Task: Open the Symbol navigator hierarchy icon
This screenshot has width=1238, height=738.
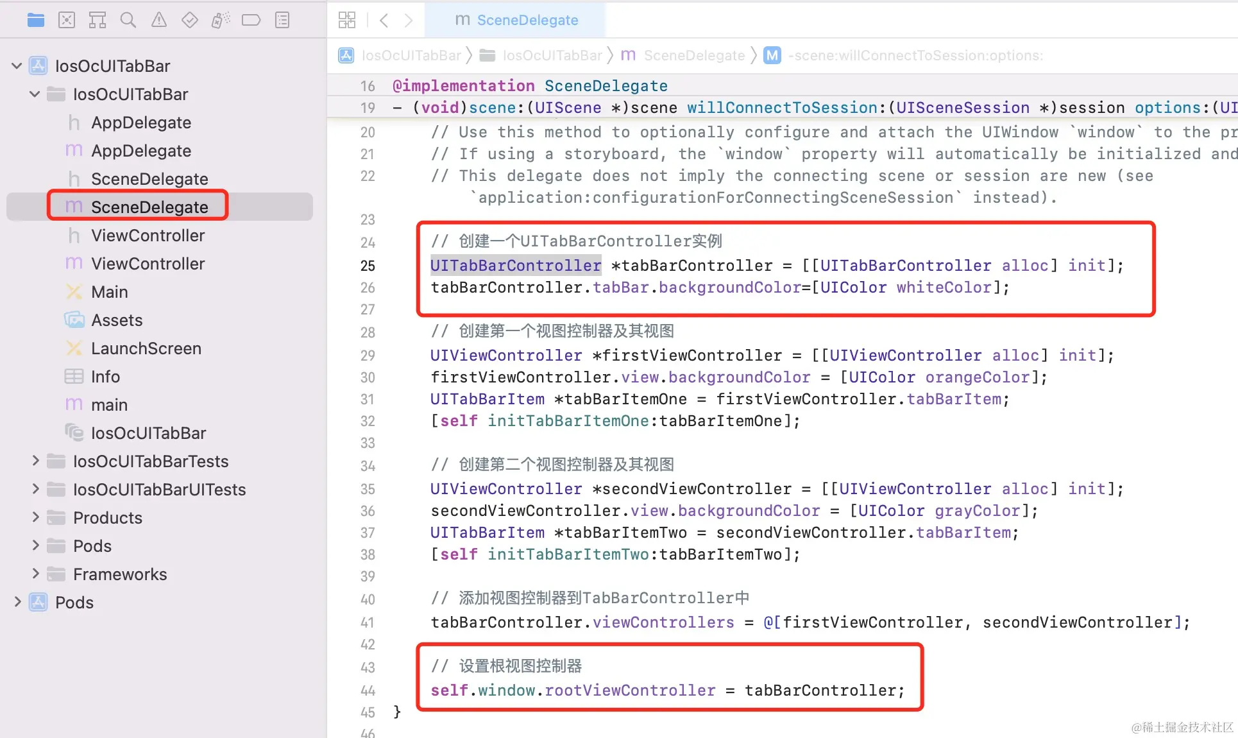Action: 98,21
